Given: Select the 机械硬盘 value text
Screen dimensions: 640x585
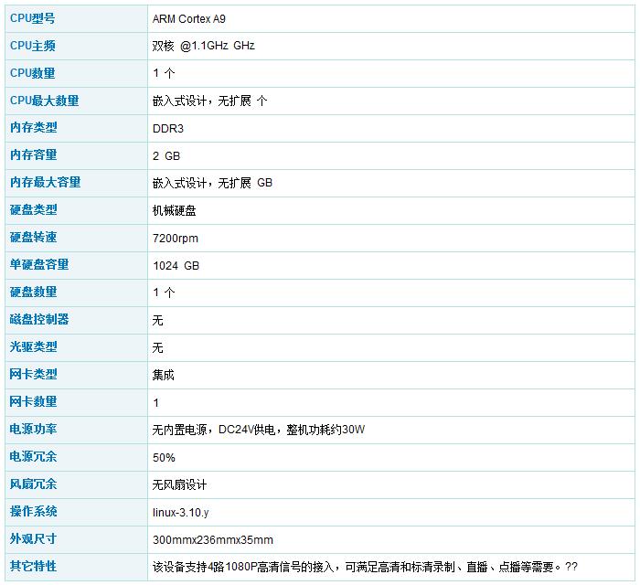Looking at the screenshot, I should (174, 211).
